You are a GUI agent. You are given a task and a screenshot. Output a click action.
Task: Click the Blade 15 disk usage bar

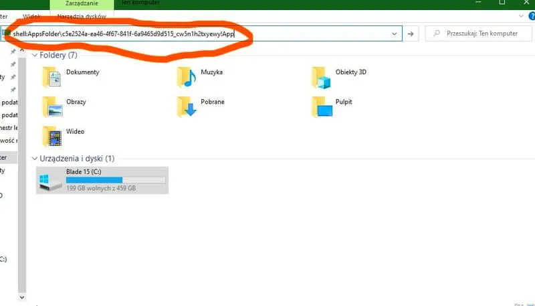click(116, 180)
